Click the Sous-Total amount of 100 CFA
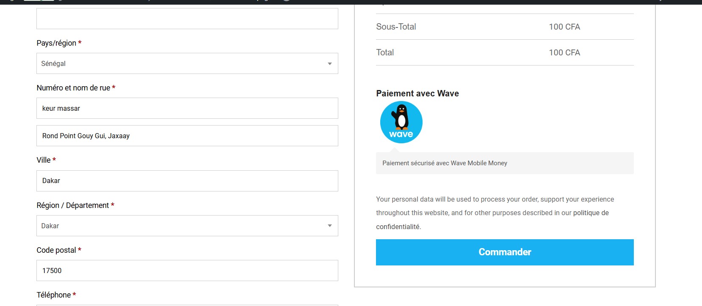Viewport: 702px width, 306px height. 564,27
